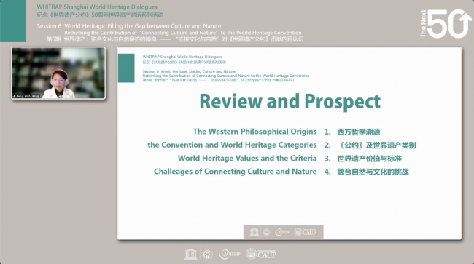Click the slide's 'Session 6 ... Linking Culture and Nature' line
Image resolution: width=474 pixels, height=264 pixels.
190,71
